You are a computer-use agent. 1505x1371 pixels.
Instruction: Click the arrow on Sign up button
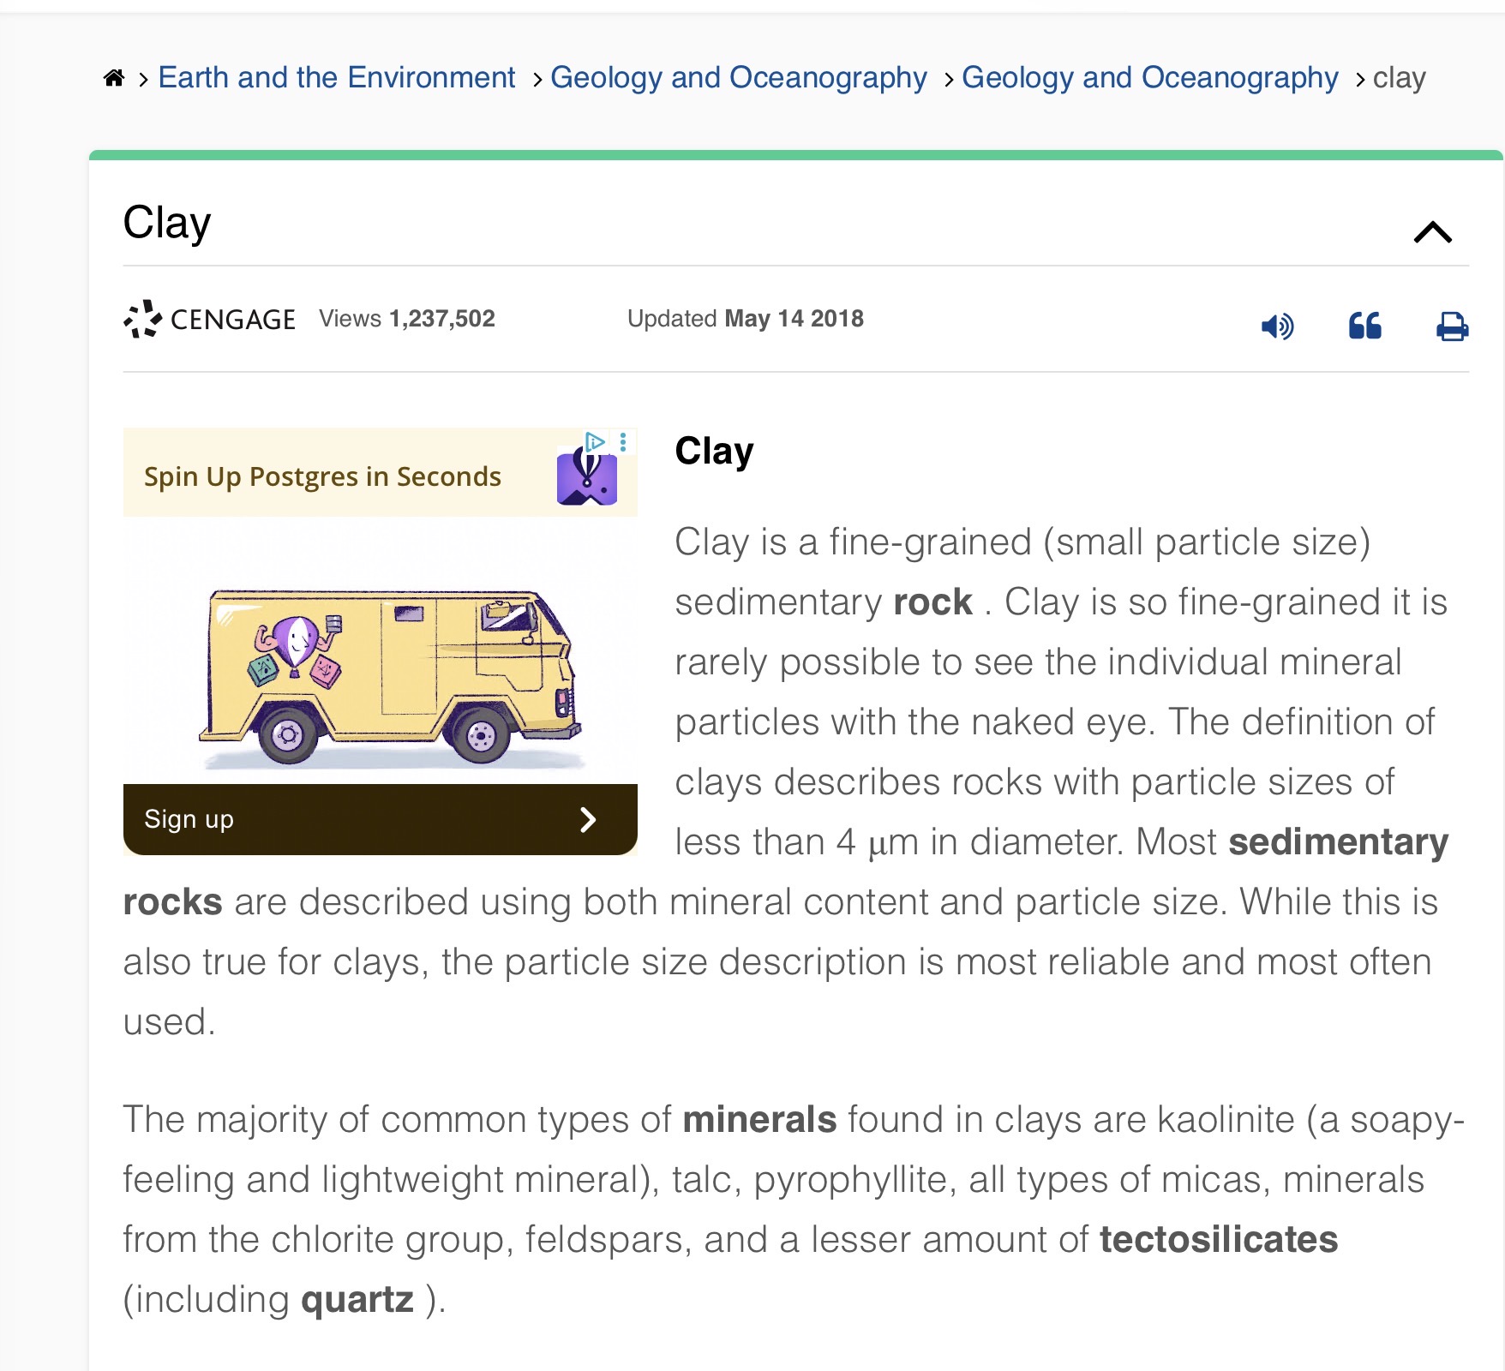point(588,820)
